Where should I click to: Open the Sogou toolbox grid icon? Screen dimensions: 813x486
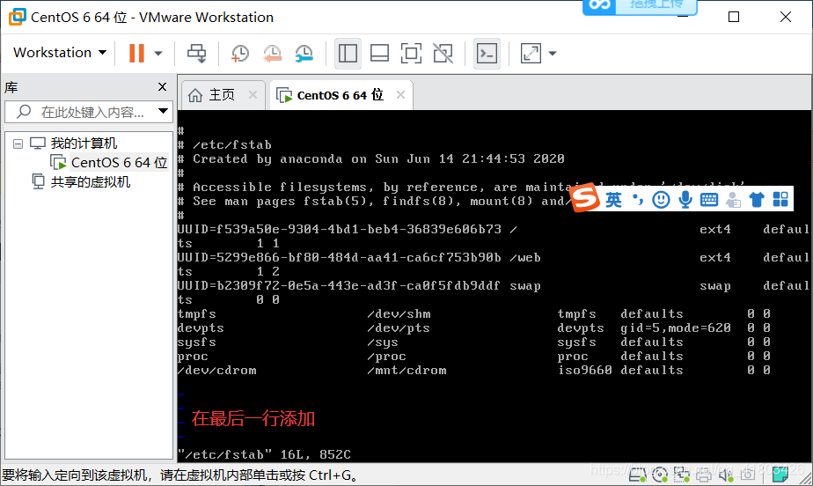click(x=780, y=199)
